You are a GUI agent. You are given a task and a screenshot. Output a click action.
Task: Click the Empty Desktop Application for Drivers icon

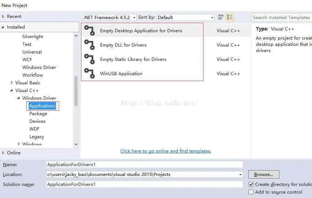pyautogui.click(x=89, y=31)
